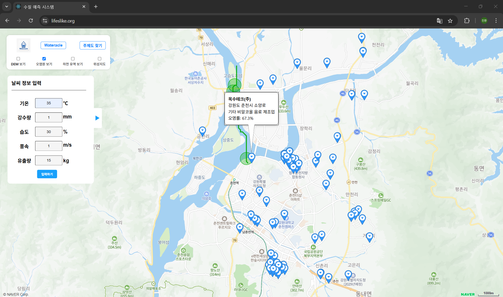Click the marker at 지내리 next to route 46
This screenshot has width=503, height=297.
(x=352, y=95)
